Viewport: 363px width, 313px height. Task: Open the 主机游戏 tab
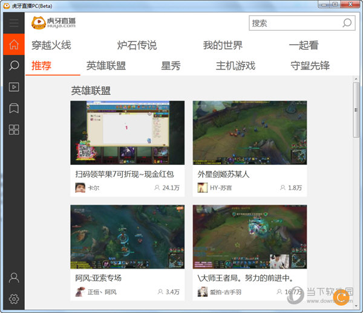(x=235, y=66)
